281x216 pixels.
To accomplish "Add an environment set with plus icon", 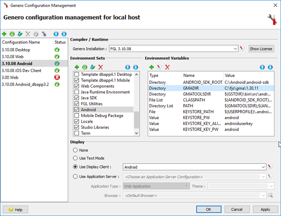I will pyautogui.click(x=77, y=67).
